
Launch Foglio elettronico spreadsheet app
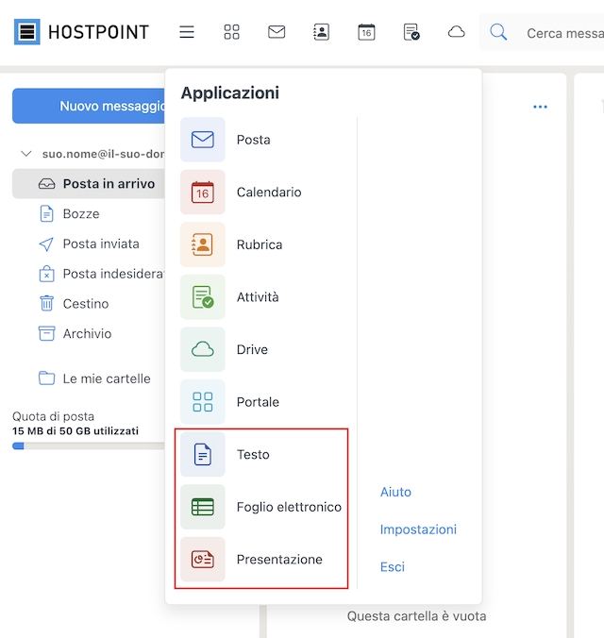tap(260, 507)
